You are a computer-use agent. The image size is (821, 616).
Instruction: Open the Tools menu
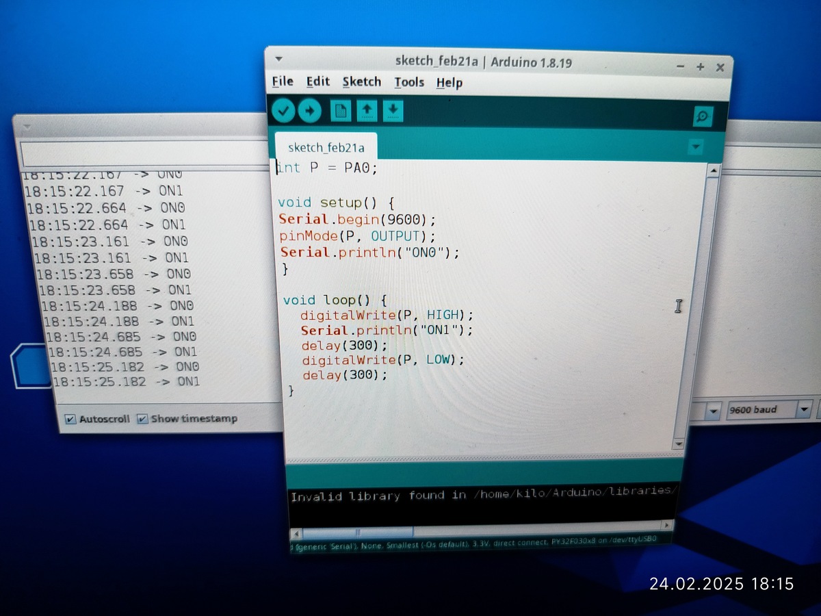point(409,82)
